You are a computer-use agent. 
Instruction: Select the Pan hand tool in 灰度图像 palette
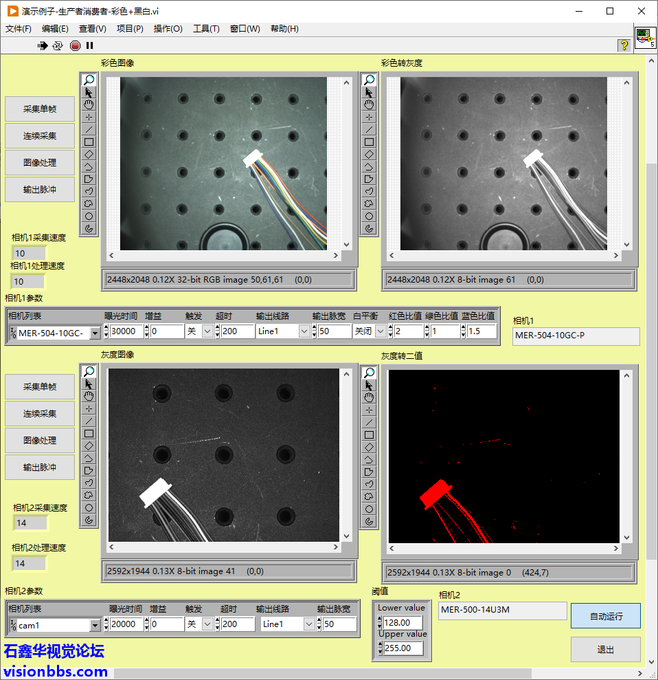point(89,396)
